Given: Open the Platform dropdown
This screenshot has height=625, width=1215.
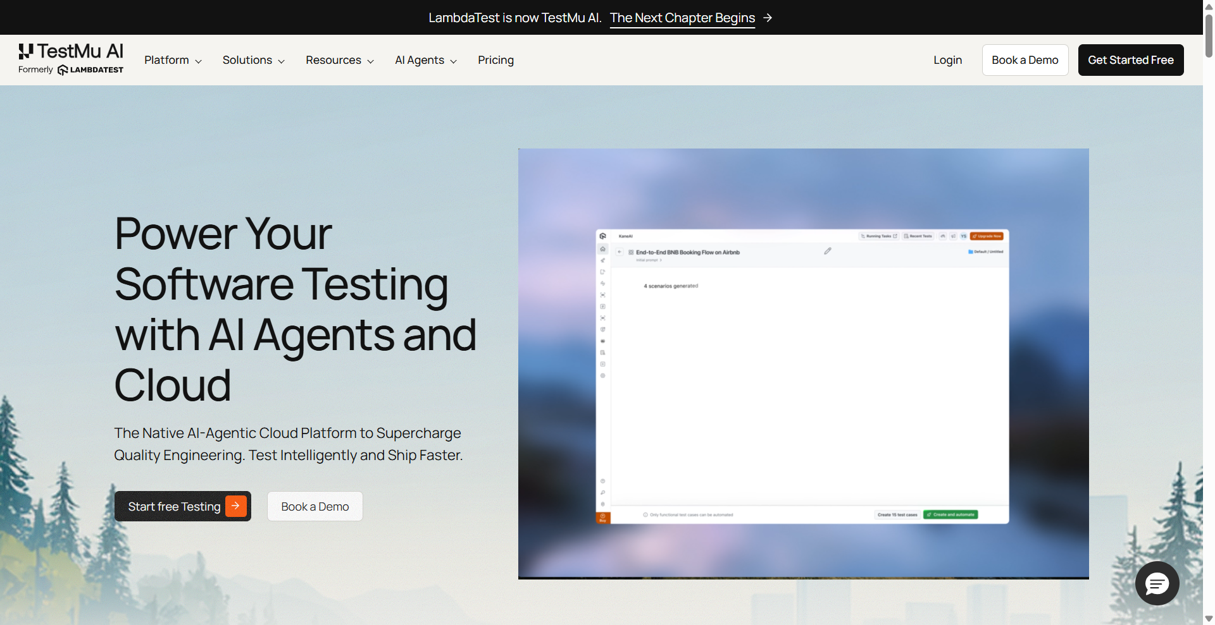Looking at the screenshot, I should [x=172, y=60].
